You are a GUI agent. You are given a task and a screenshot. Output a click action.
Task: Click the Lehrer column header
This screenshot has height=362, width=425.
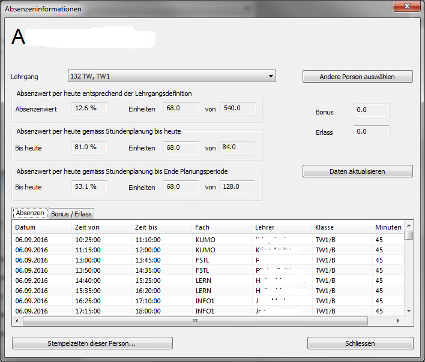(x=282, y=227)
